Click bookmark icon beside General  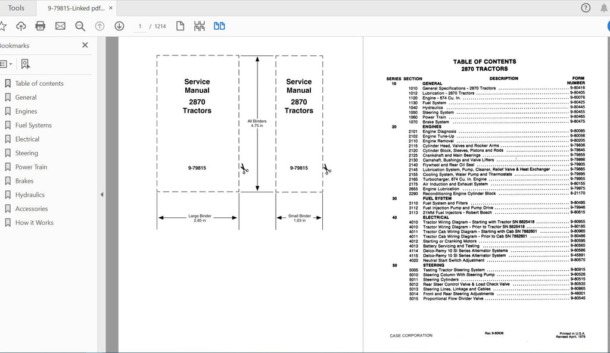point(7,97)
